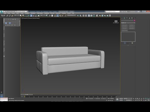
Task: Open the Material Editor
Action: [97, 16]
